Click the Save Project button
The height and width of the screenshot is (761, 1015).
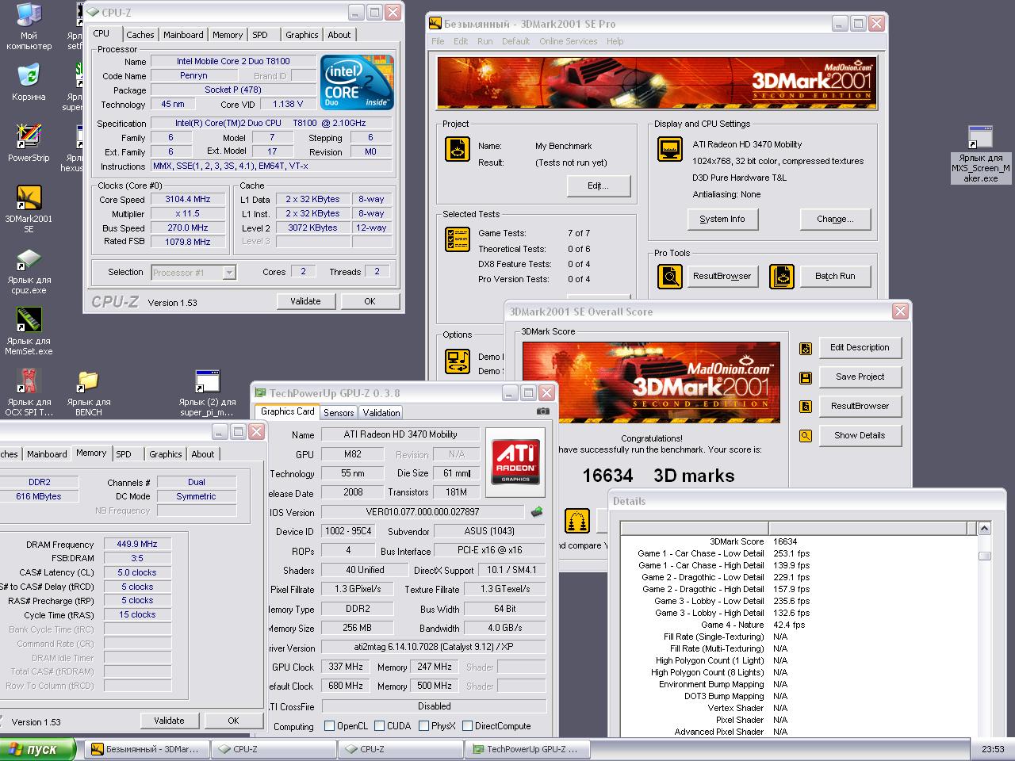860,377
